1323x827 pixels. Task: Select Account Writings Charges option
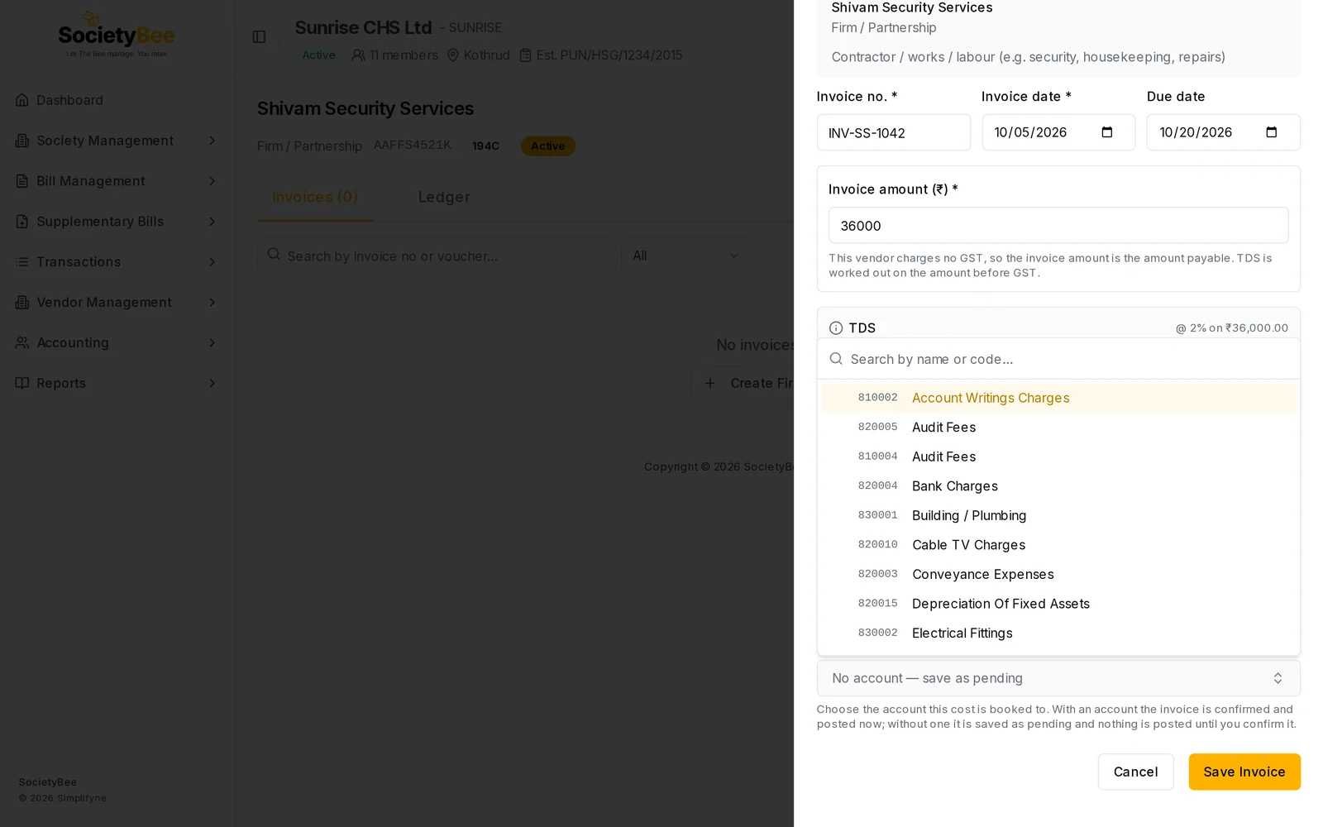click(1058, 398)
